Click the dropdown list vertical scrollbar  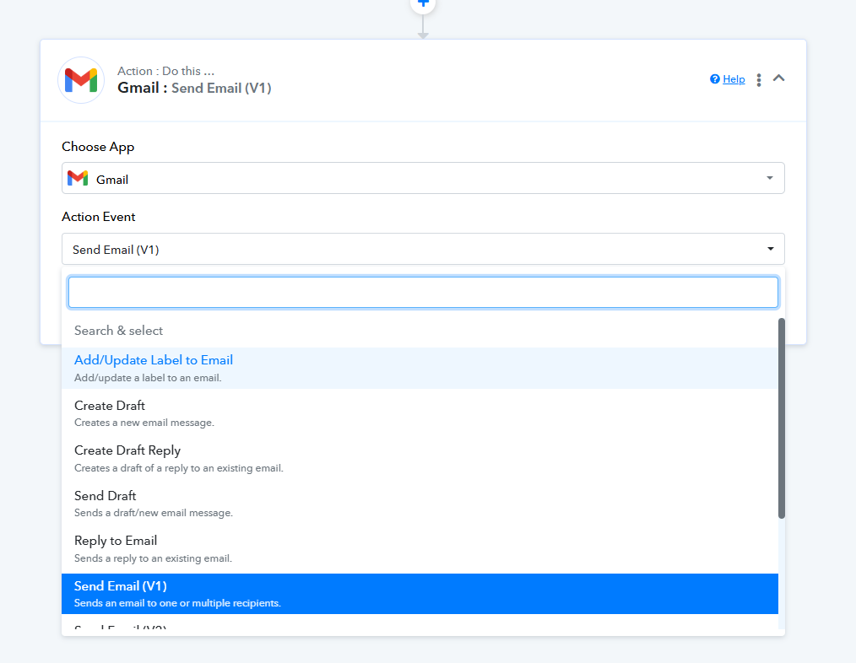click(x=782, y=418)
